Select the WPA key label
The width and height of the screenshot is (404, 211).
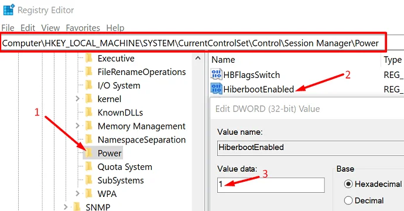click(107, 194)
